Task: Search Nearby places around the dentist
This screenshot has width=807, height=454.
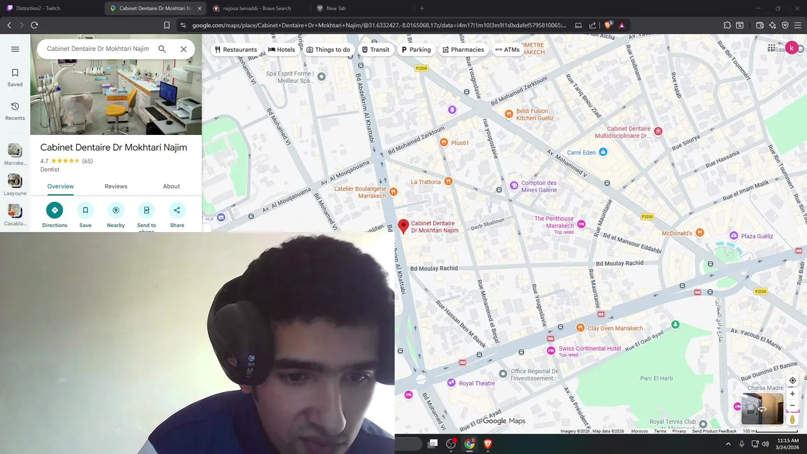Action: coord(116,215)
